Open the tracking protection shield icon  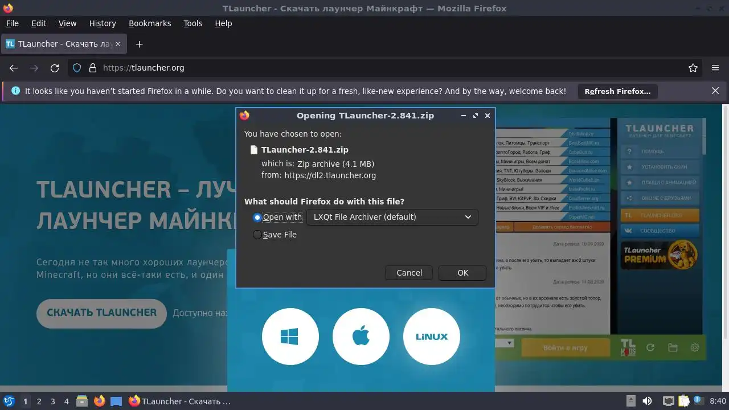[x=77, y=68]
